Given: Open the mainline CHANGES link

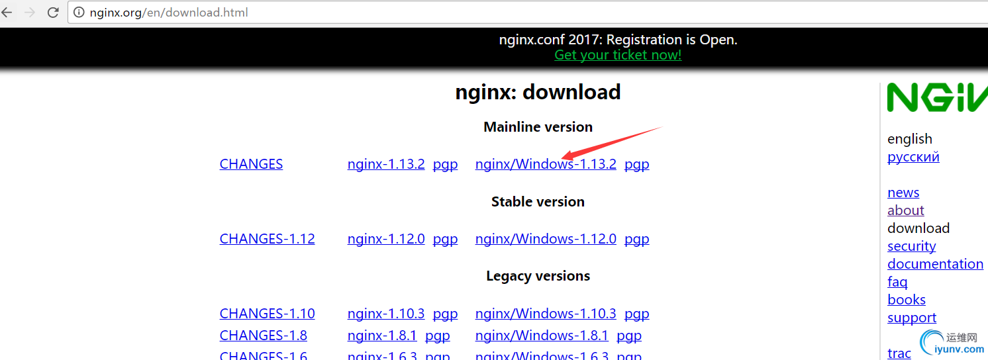Looking at the screenshot, I should point(251,164).
